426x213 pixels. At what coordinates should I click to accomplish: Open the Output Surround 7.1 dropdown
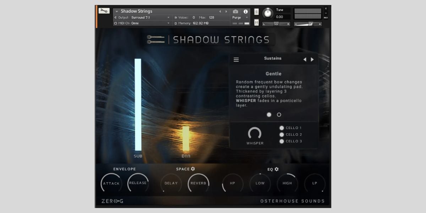coord(142,17)
